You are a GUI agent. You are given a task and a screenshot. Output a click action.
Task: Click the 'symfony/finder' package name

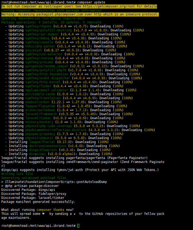coord(38,86)
